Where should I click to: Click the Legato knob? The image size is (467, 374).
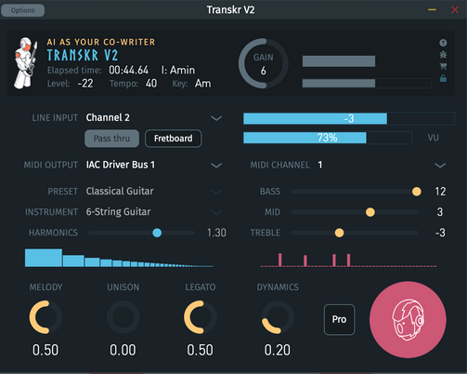(x=201, y=317)
